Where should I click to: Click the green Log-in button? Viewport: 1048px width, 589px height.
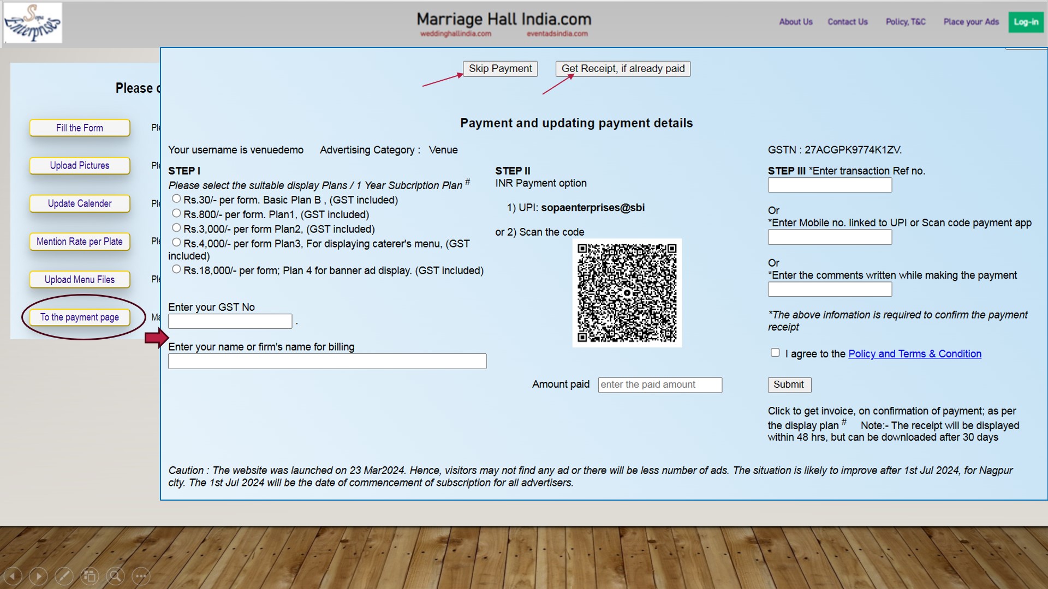[1026, 22]
